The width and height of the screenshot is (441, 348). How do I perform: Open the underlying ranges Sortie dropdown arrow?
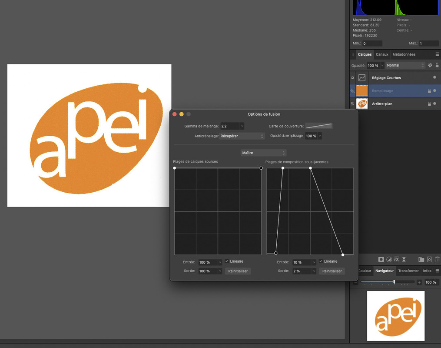tap(314, 271)
